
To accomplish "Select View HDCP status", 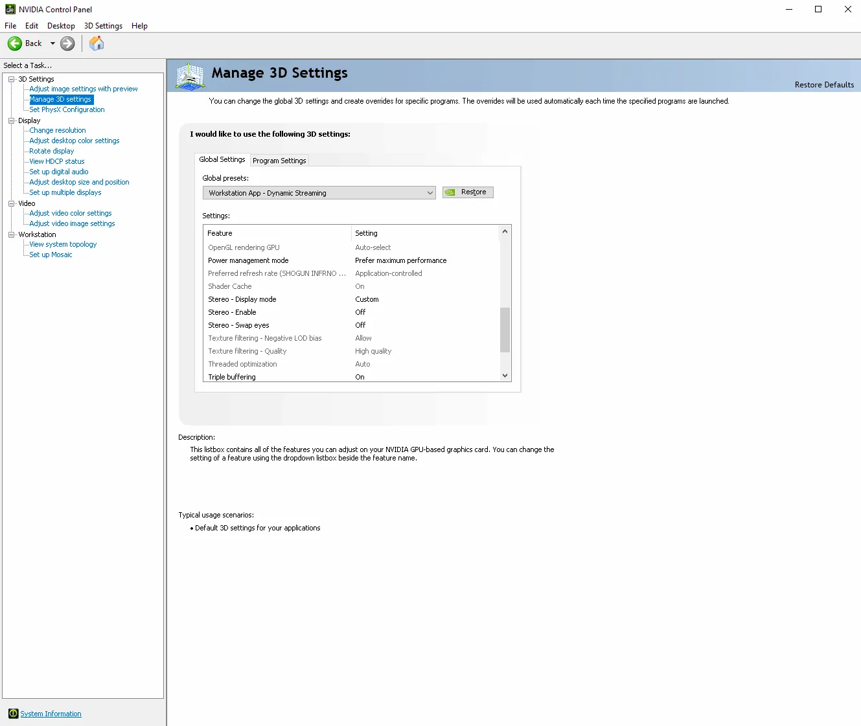I will pos(57,161).
